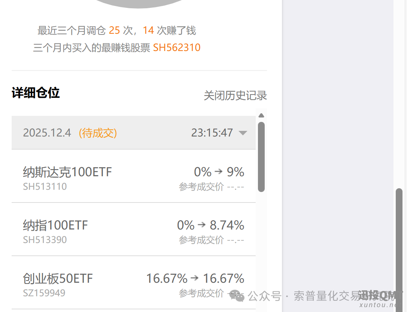Click the WeChat icon in the watermark
The image size is (407, 312).
237,296
